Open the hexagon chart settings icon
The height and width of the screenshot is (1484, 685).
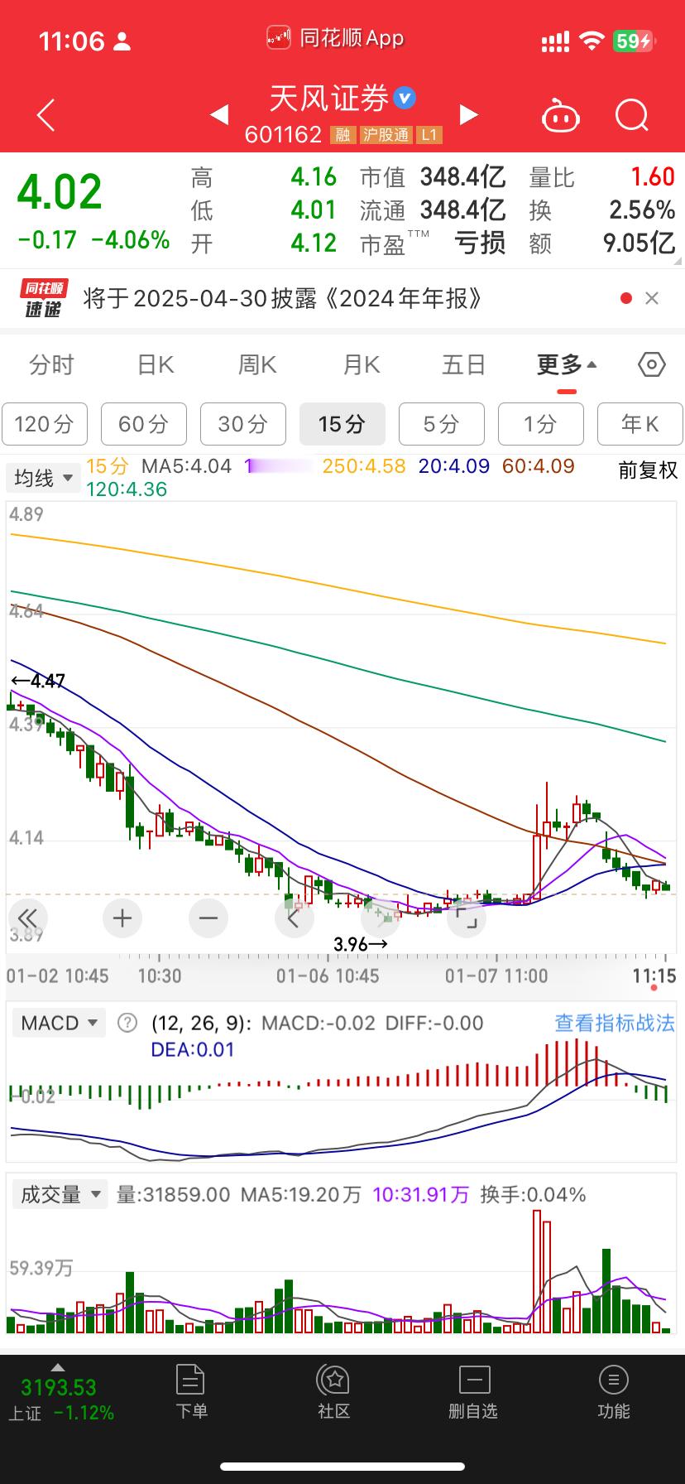coord(652,364)
